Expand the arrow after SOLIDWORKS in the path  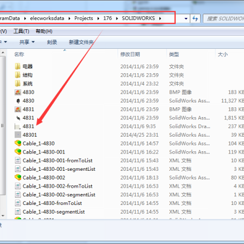(x=160, y=18)
